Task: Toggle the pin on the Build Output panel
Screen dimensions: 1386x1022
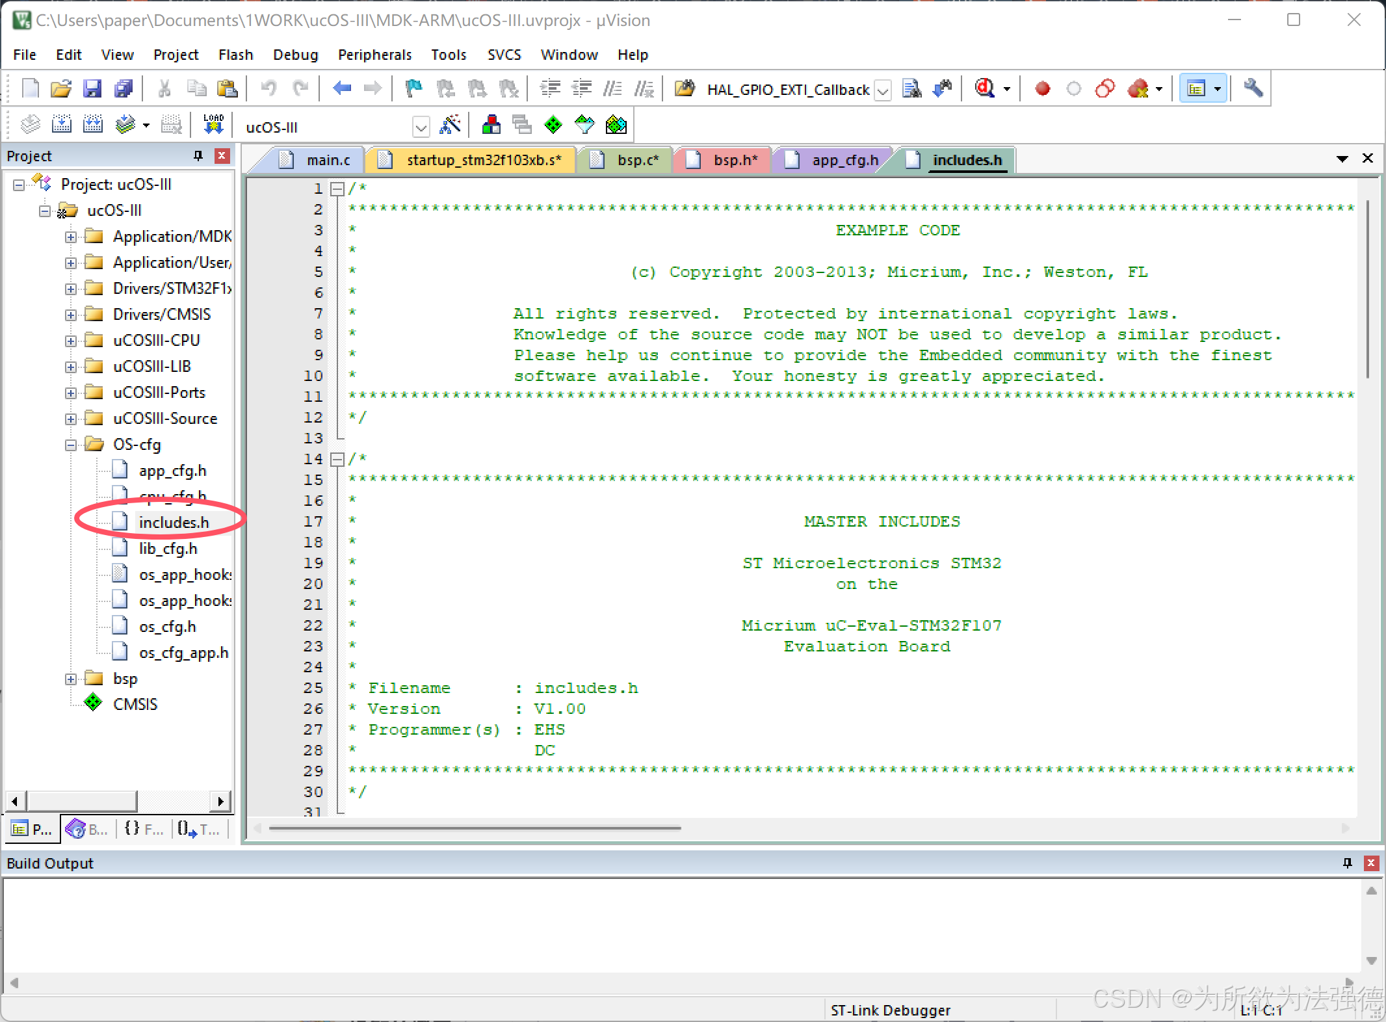Action: (x=1347, y=863)
